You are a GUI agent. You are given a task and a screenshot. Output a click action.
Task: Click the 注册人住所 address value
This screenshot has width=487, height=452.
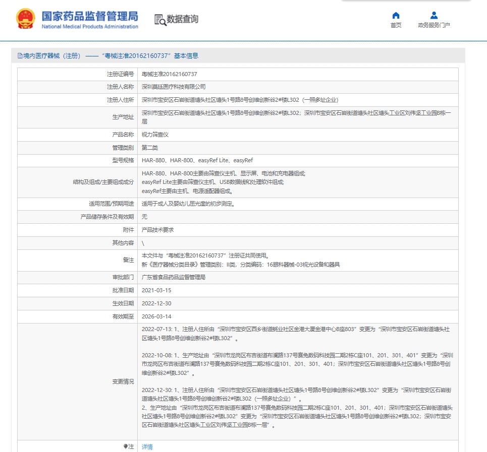click(240, 100)
